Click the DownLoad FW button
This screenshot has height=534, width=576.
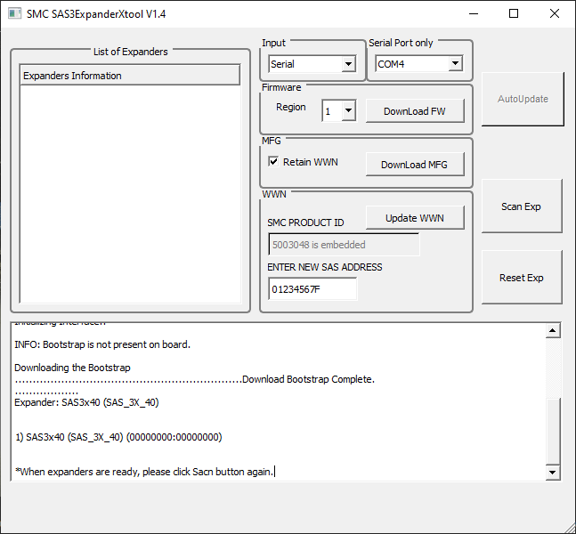414,111
